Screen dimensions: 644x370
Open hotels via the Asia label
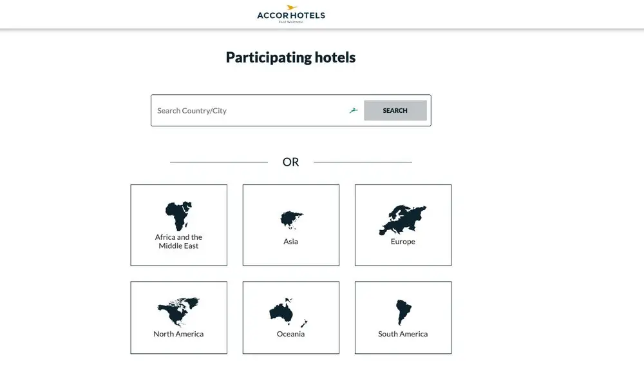291,241
